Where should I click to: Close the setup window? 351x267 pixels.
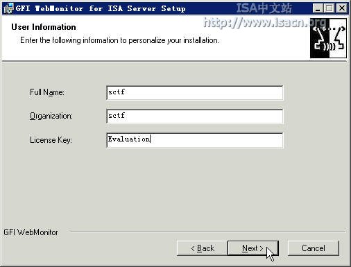342,8
